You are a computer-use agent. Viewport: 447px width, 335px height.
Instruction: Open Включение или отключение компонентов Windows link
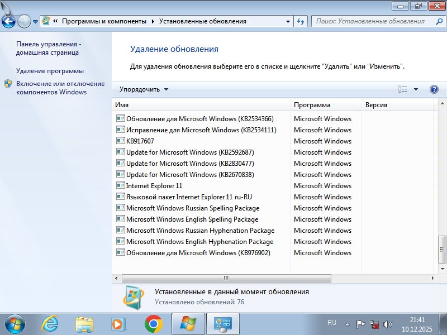(x=60, y=88)
